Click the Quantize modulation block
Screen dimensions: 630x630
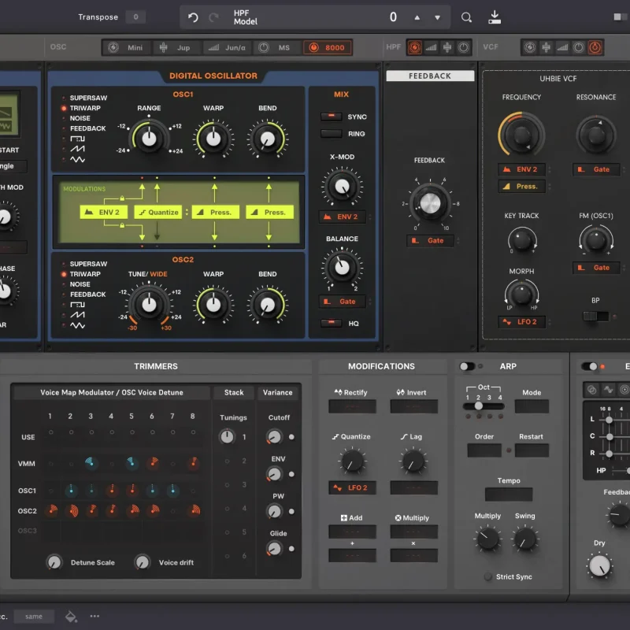pyautogui.click(x=157, y=212)
